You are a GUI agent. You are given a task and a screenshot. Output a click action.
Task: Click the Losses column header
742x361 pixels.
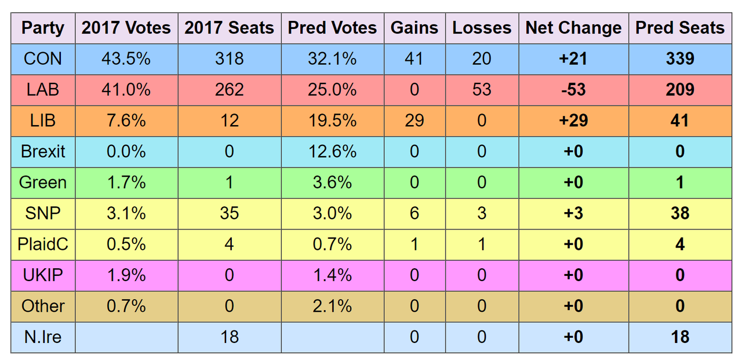482,28
